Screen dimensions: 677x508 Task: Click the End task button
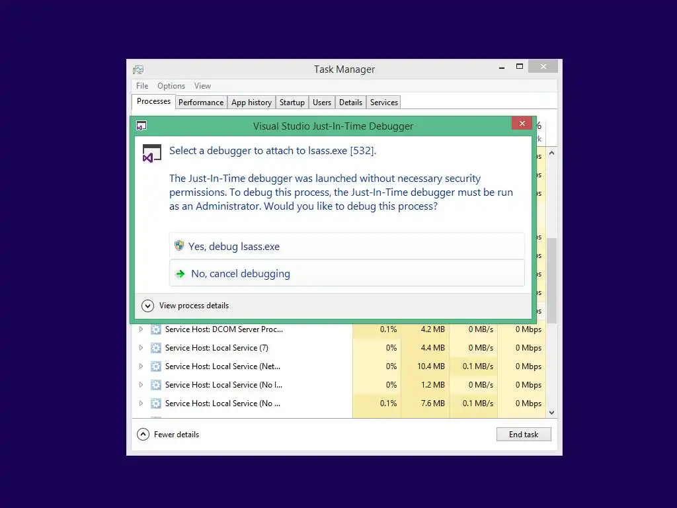coord(524,434)
